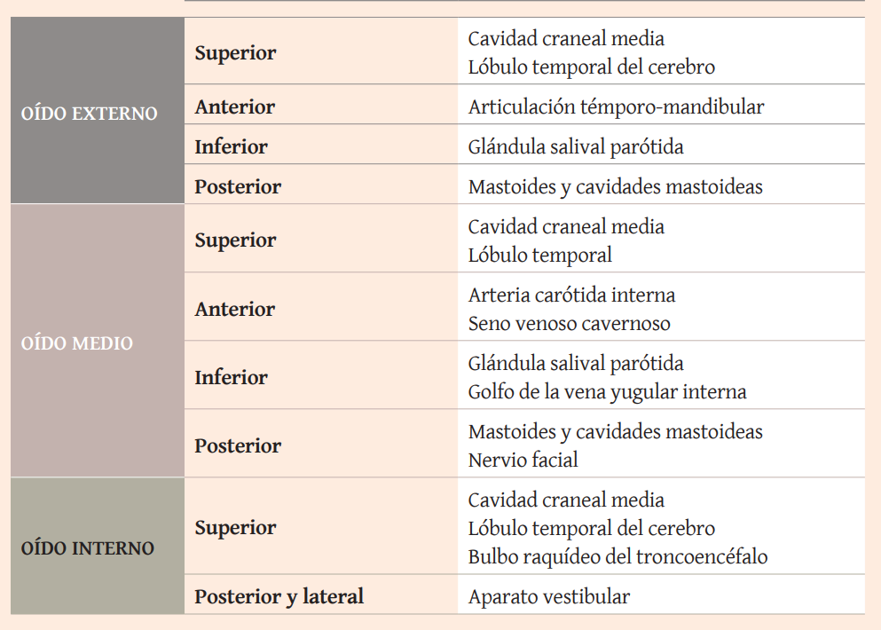
Task: Select Bulbo raquídeo del troncoencéfalo text
Action: pos(617,557)
